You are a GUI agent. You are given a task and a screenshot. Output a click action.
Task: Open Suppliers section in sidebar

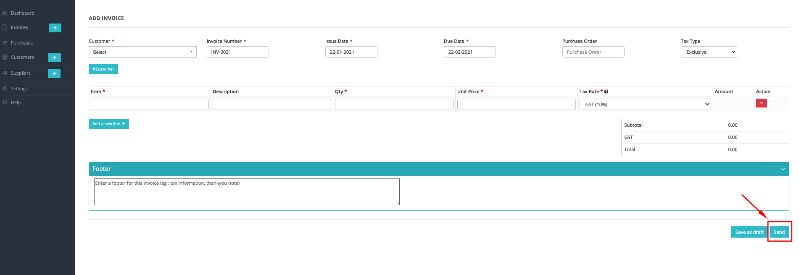pyautogui.click(x=21, y=73)
